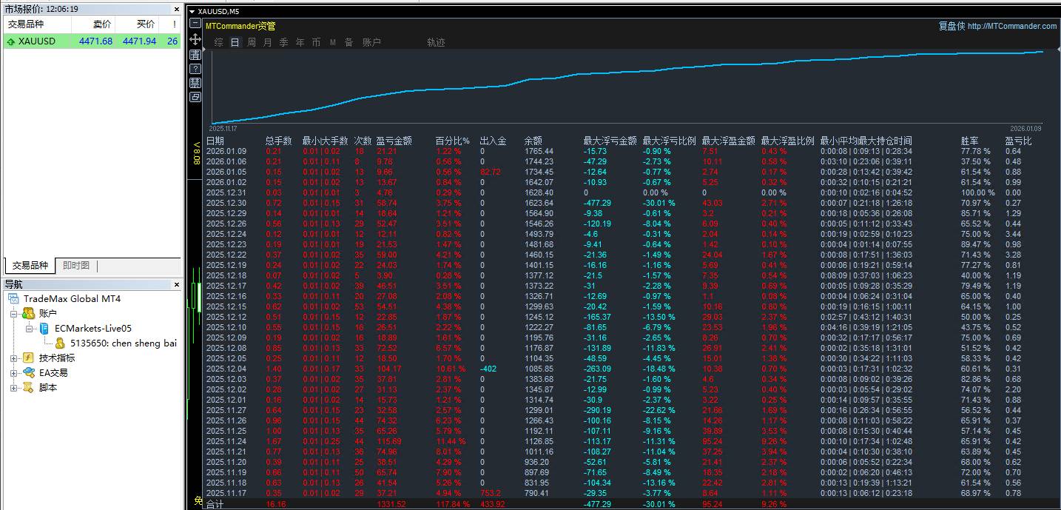Select the M tab in MTCommander
This screenshot has width=1061, height=510.
click(x=333, y=43)
